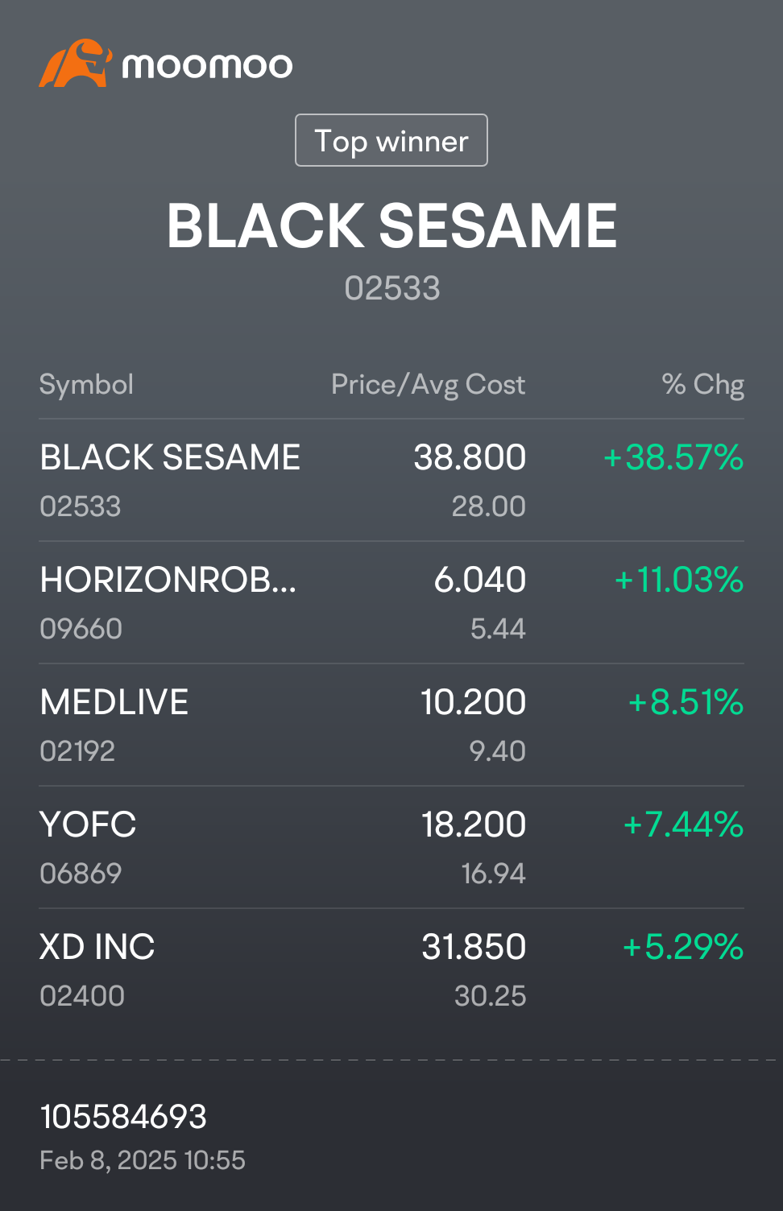Select the Top winner badge
Image resolution: width=783 pixels, height=1211 pixels.
(391, 140)
